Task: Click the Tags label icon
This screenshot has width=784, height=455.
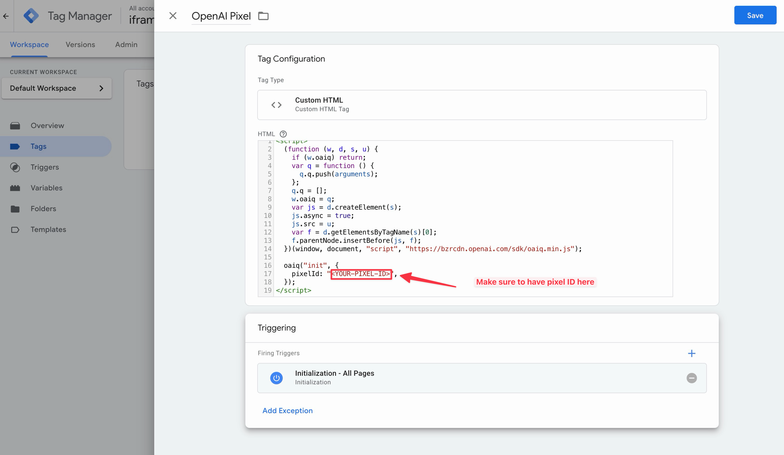Action: tap(15, 146)
